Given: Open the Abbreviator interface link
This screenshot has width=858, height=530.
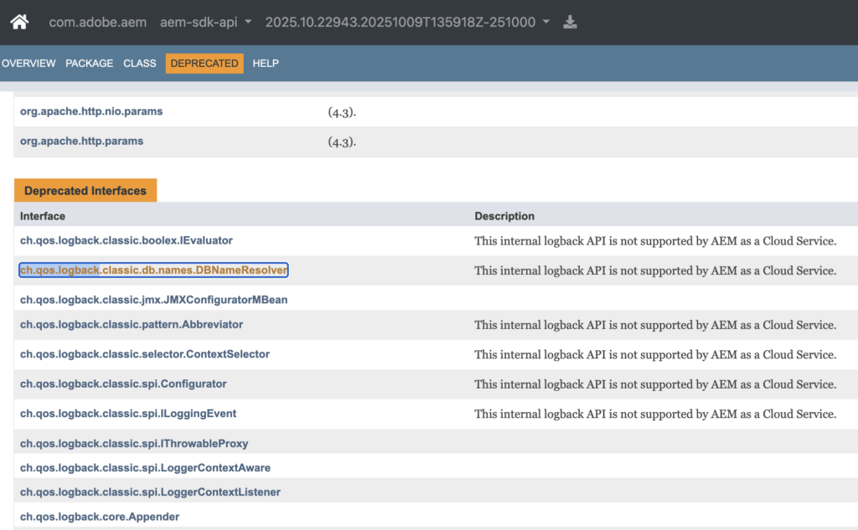Looking at the screenshot, I should click(x=132, y=325).
